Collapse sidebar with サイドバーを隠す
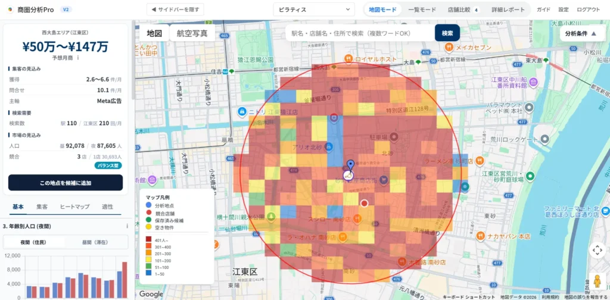The width and height of the screenshot is (610, 300). [x=175, y=10]
